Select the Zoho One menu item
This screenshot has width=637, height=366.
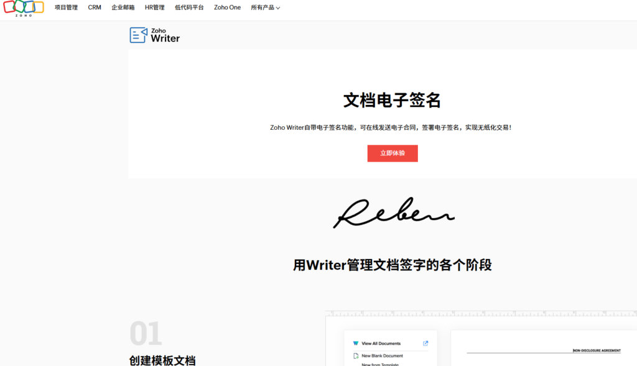[x=227, y=7]
